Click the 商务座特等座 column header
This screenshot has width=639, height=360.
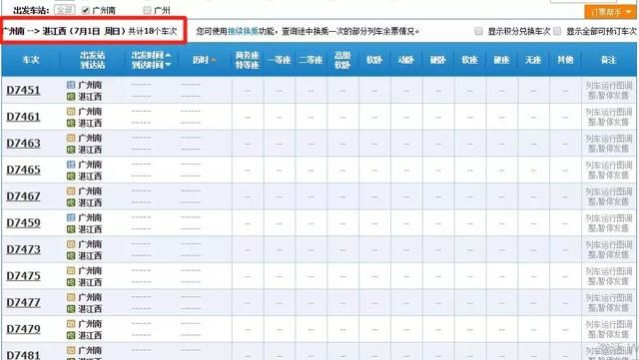pyautogui.click(x=248, y=60)
